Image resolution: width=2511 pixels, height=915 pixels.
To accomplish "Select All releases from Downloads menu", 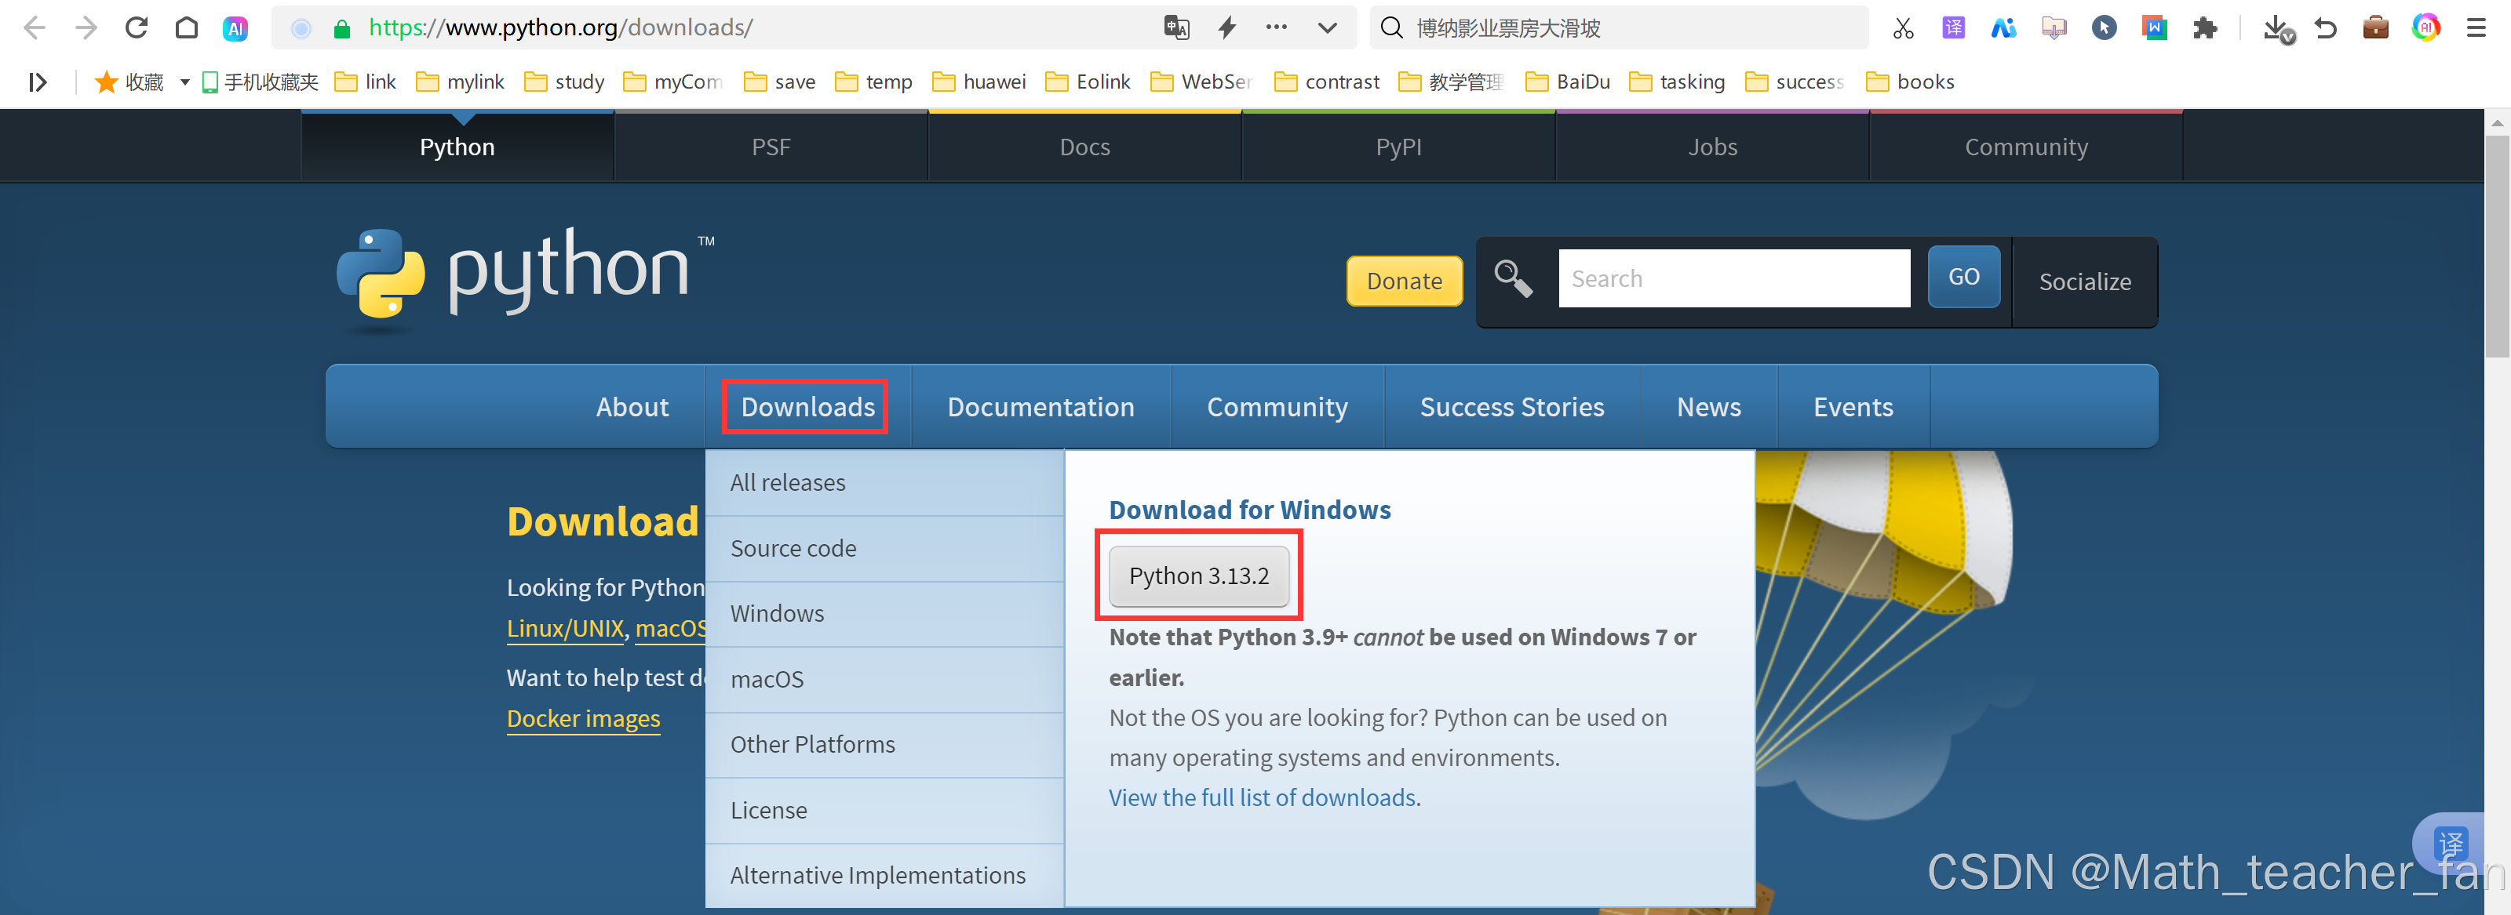I will tap(884, 482).
